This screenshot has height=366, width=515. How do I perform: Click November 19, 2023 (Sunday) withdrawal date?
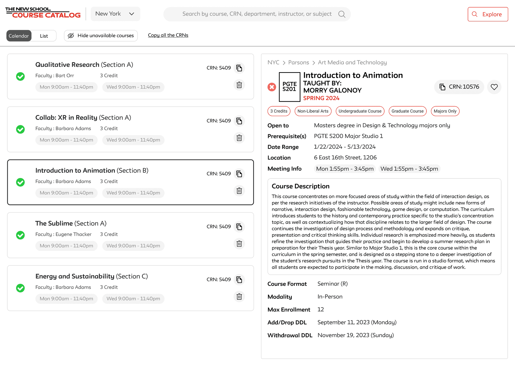point(356,335)
